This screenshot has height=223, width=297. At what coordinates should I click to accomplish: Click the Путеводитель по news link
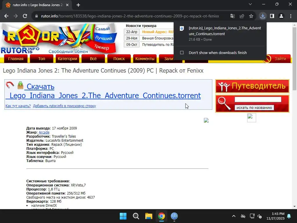tap(157, 45)
